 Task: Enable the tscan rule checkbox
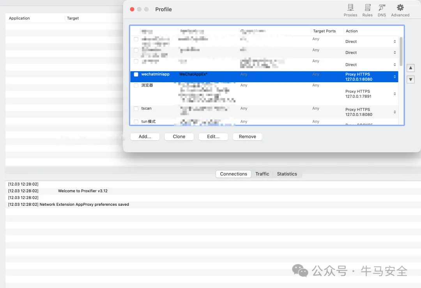pyautogui.click(x=136, y=109)
